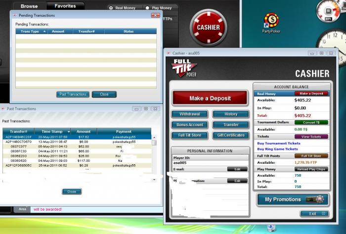Open the Full Tilt Store from Cashier buttons
This screenshot has height=234, width=346.
[x=190, y=135]
